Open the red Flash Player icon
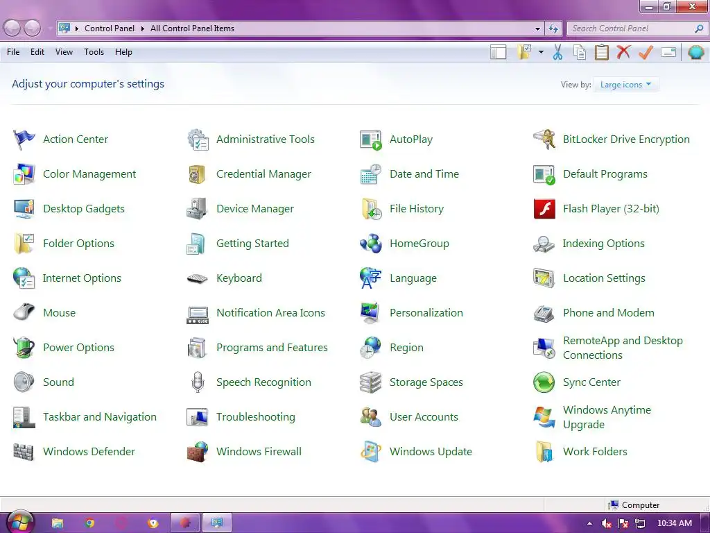 click(544, 209)
